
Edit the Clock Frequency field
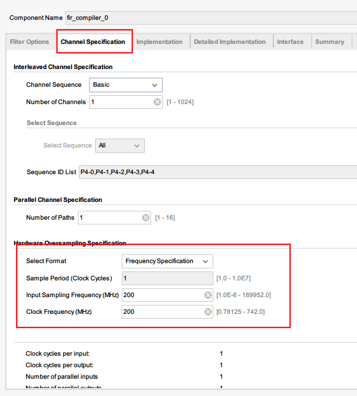(167, 312)
